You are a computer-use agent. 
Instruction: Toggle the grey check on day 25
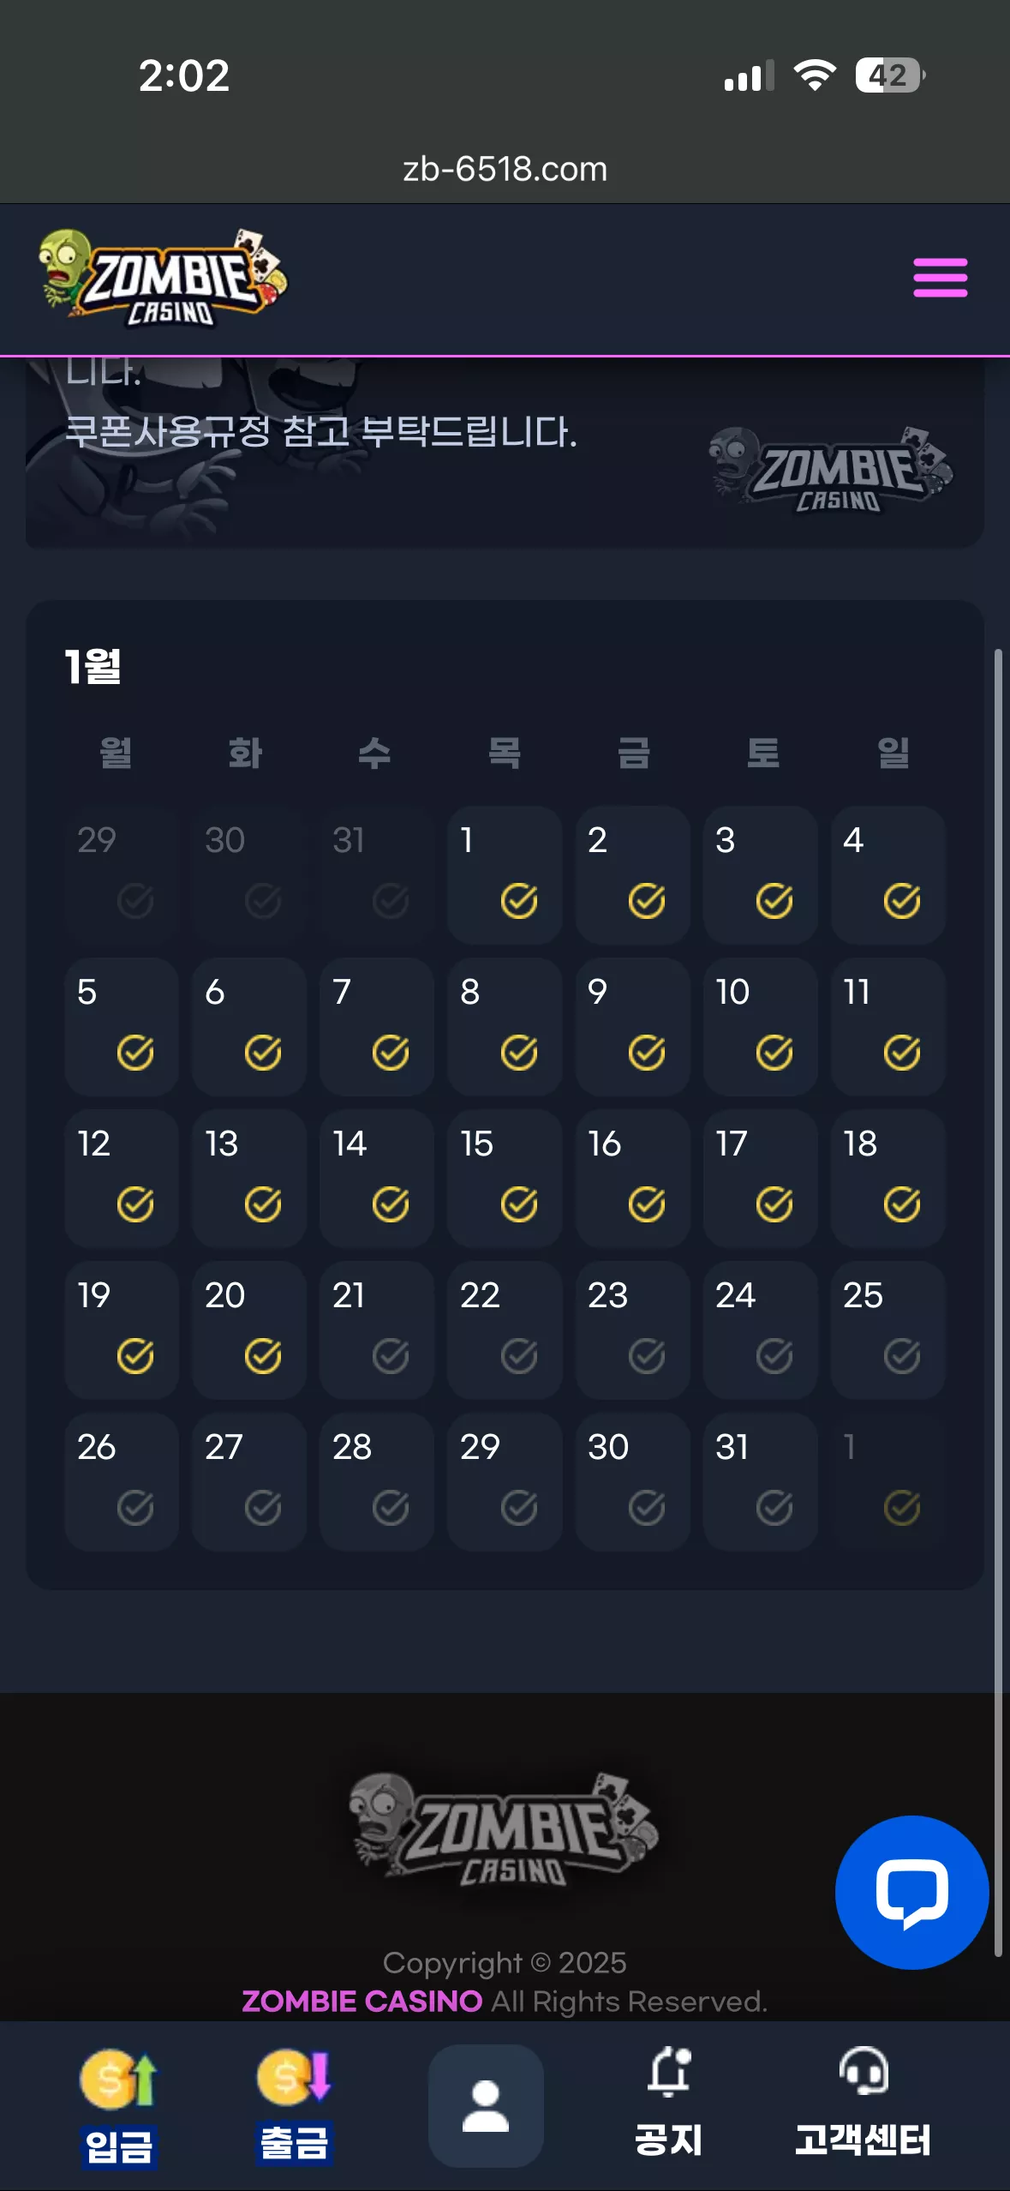(x=902, y=1356)
